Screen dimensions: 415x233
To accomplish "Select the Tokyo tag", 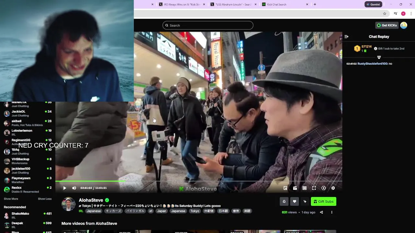I will [x=195, y=211].
